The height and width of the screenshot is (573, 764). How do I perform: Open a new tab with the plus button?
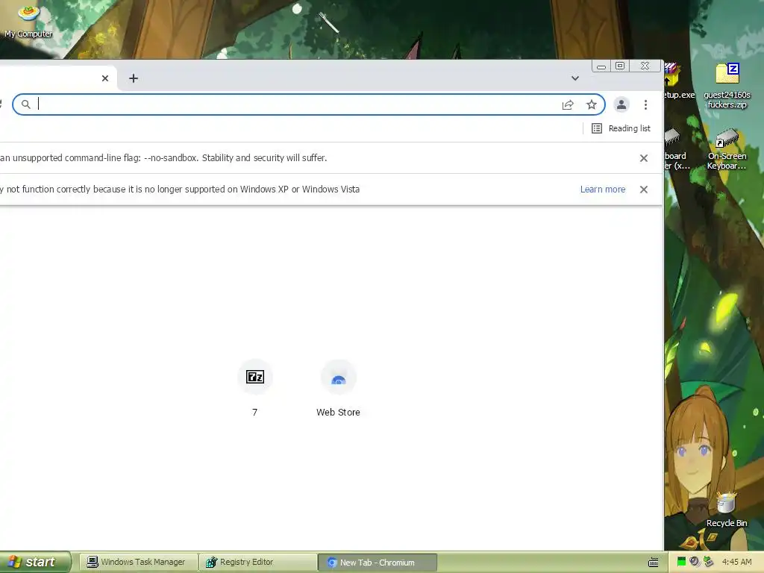pyautogui.click(x=133, y=78)
